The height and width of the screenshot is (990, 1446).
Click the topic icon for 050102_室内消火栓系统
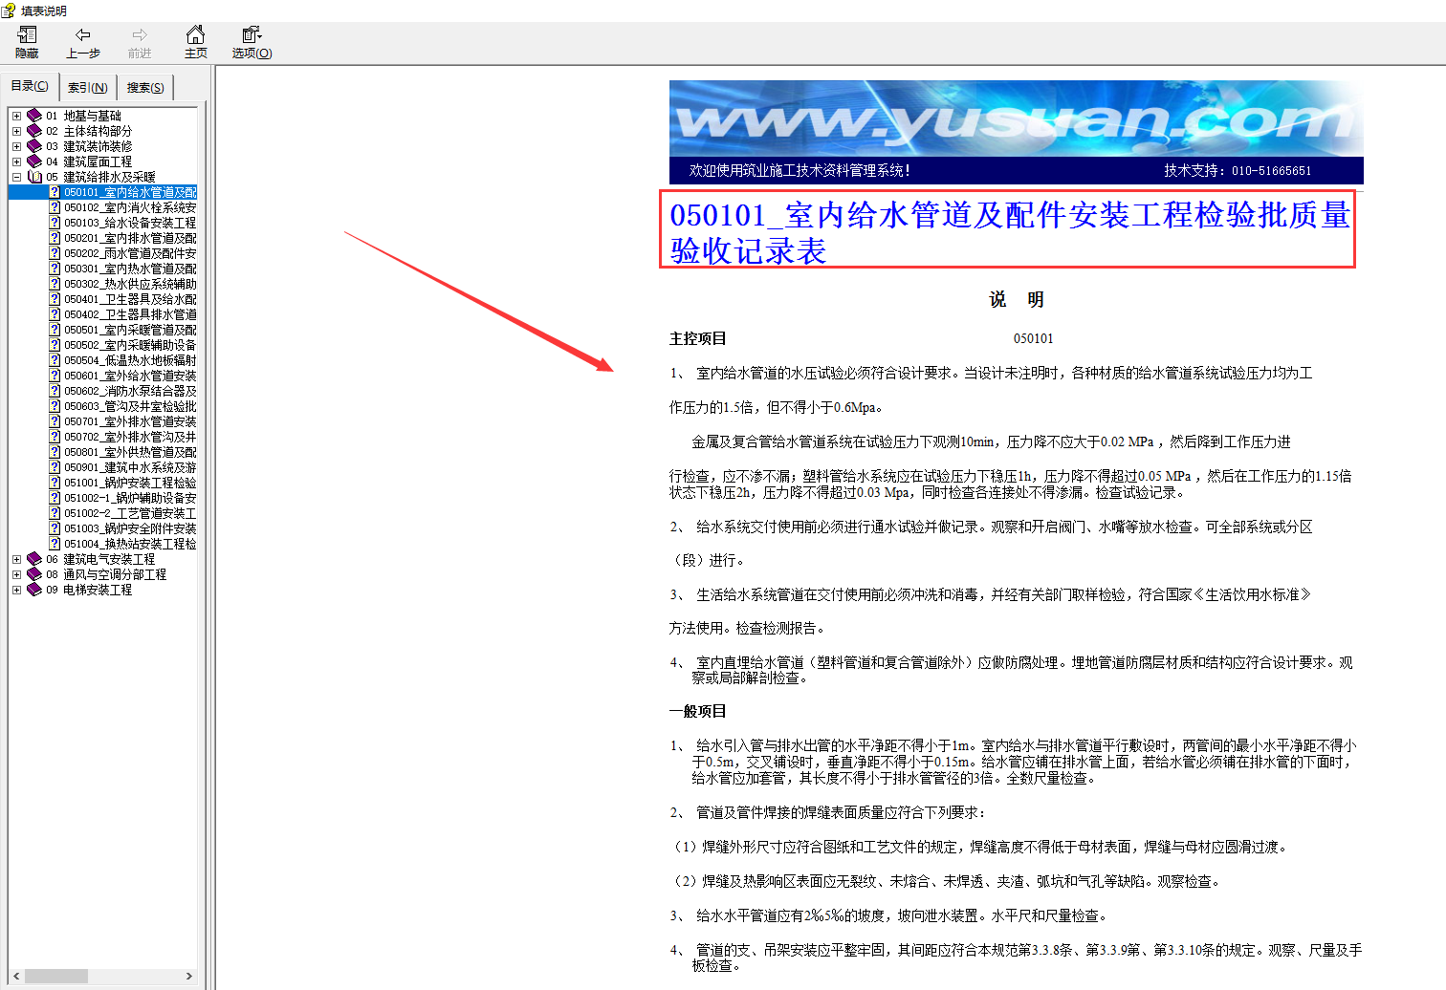pyautogui.click(x=55, y=207)
